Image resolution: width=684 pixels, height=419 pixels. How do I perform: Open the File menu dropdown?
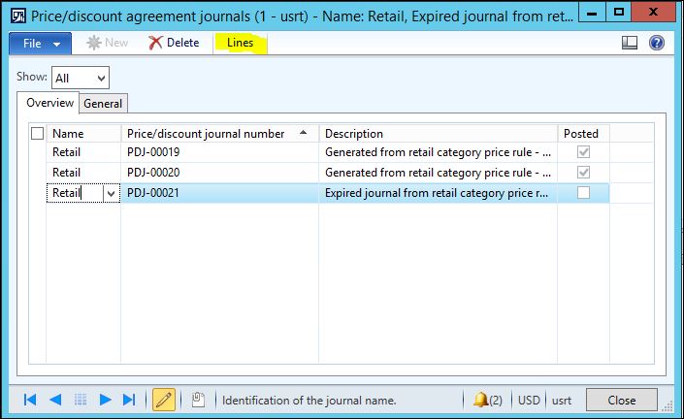tap(40, 44)
